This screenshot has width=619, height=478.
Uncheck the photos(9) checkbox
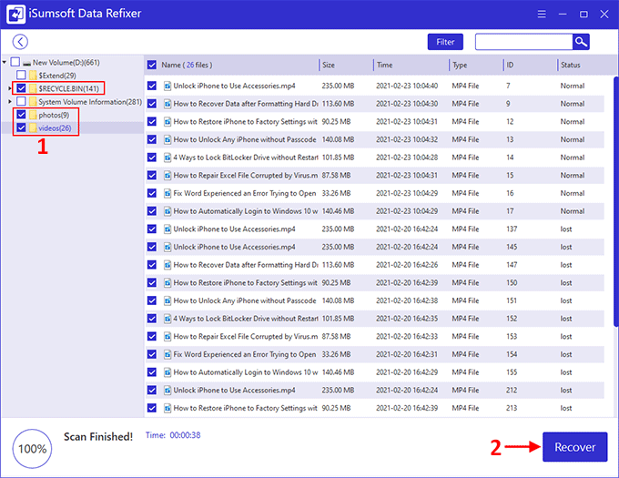21,115
